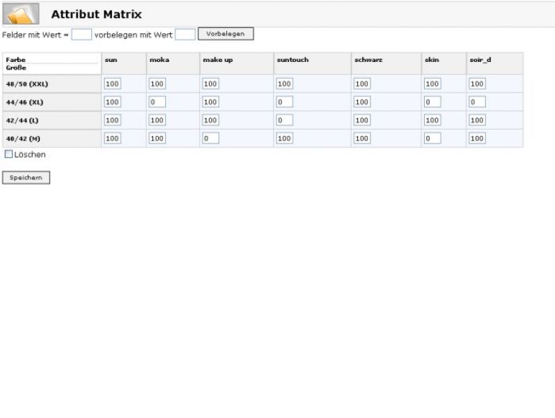Viewport: 555px width, 418px height.
Task: Select soir_d field for 48/50 (XXL)
Action: pyautogui.click(x=477, y=84)
